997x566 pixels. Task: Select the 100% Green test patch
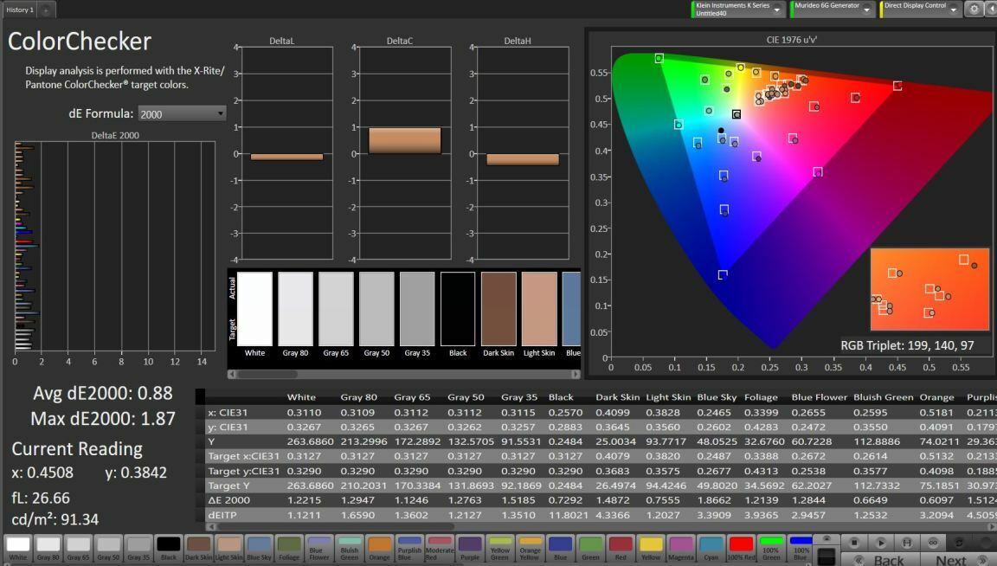pyautogui.click(x=770, y=541)
